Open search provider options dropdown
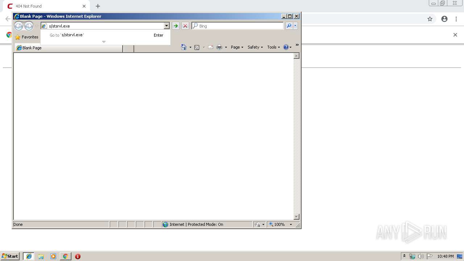The image size is (464, 261). click(x=295, y=26)
